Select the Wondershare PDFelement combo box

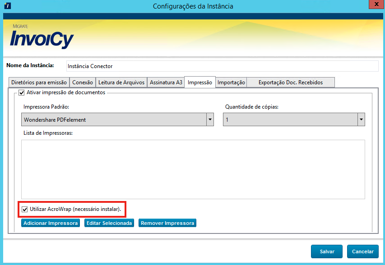pos(114,119)
